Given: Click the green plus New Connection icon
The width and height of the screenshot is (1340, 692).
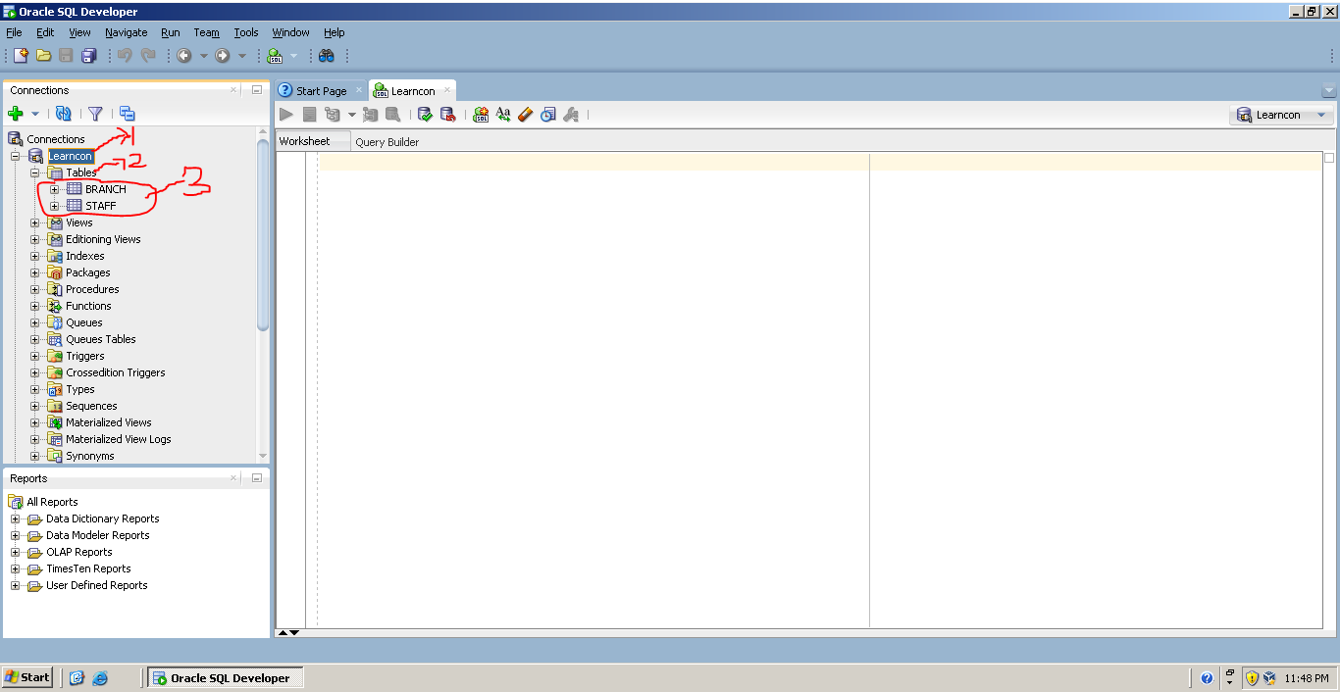Looking at the screenshot, I should (x=16, y=114).
